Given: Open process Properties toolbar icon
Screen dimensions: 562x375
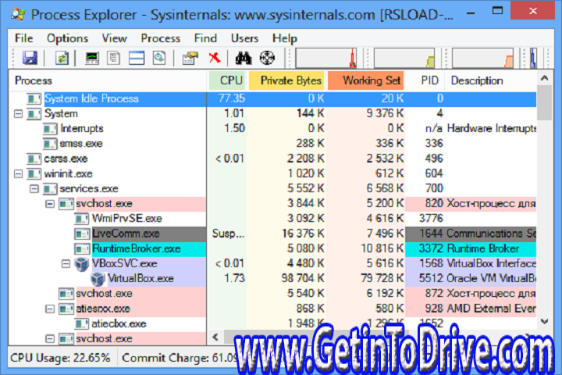Looking at the screenshot, I should pyautogui.click(x=190, y=58).
